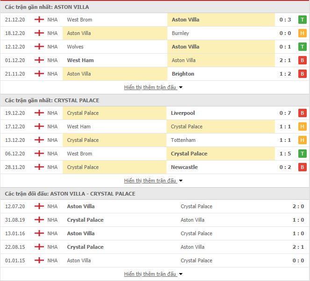Click England flag icon on 01.01.15 row
This screenshot has height=281, width=310.
pyautogui.click(x=39, y=260)
